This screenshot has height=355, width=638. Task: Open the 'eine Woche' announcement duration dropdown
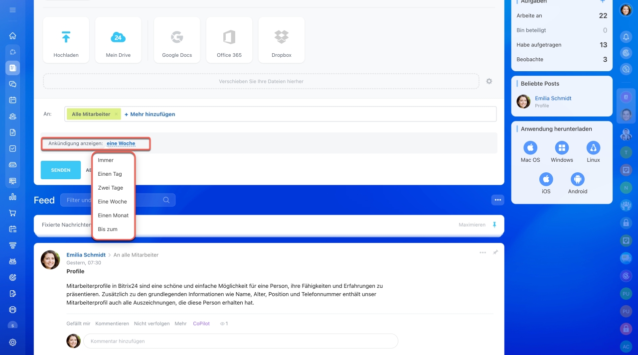[121, 143]
